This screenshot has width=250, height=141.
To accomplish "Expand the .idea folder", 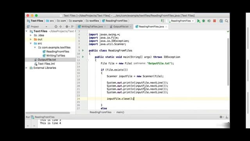I will point(31,35).
